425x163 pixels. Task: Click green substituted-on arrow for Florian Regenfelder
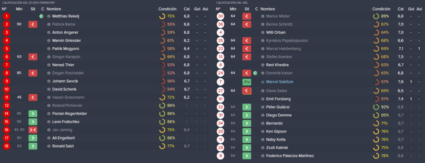click(33, 113)
